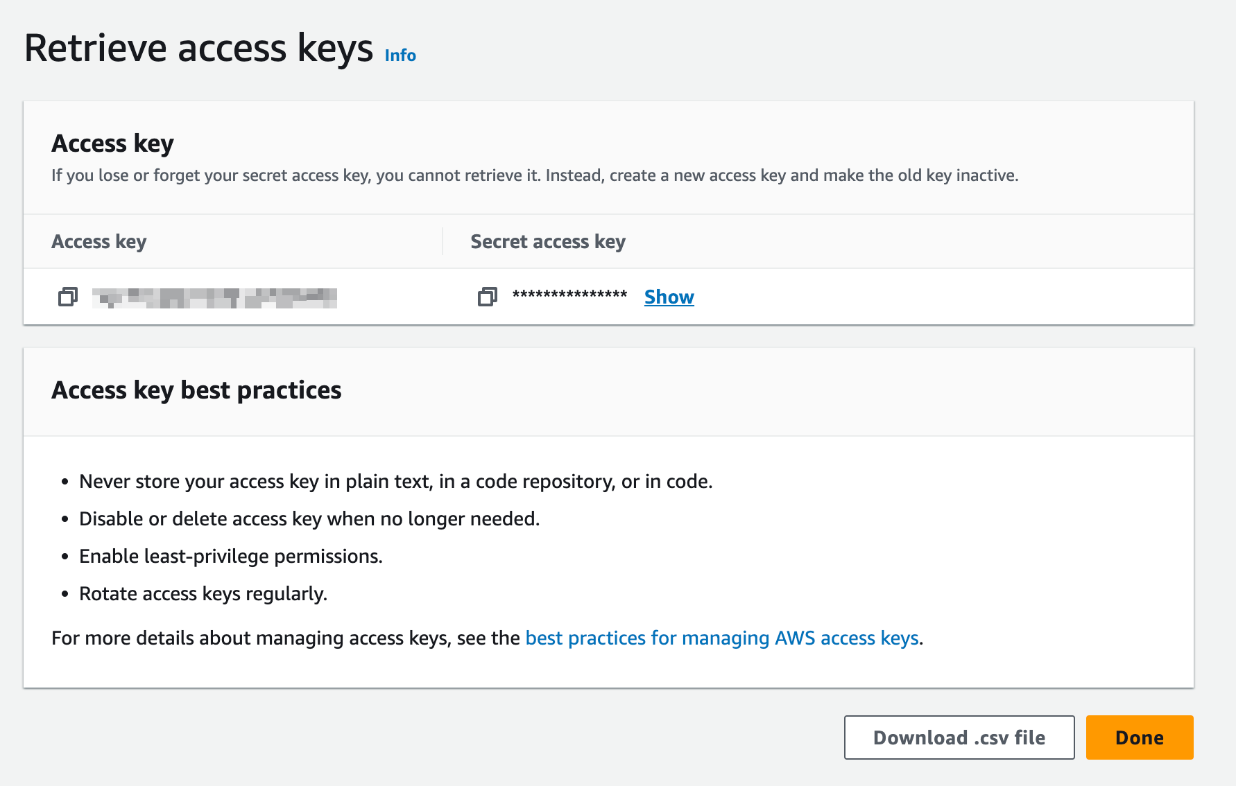Open the Info link beside the title
The height and width of the screenshot is (786, 1236).
coord(400,55)
